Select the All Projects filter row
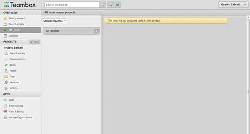The width and height of the screenshot is (250, 134). coord(71,31)
